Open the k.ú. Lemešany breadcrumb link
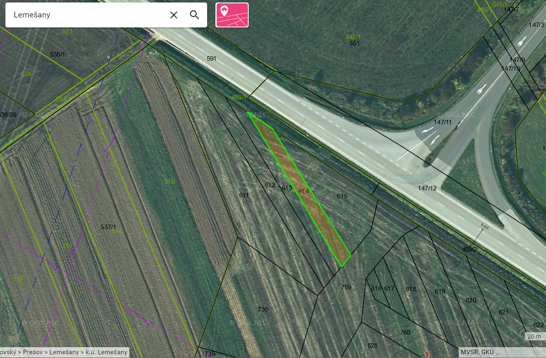This screenshot has width=546, height=358. 106,352
